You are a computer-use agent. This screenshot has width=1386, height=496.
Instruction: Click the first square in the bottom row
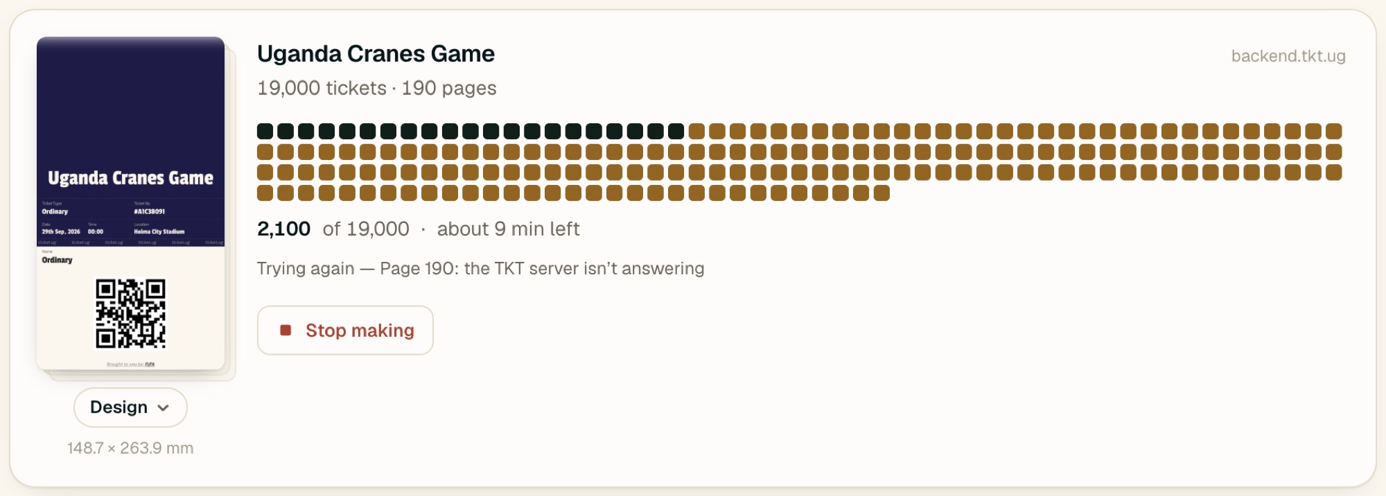[x=265, y=193]
